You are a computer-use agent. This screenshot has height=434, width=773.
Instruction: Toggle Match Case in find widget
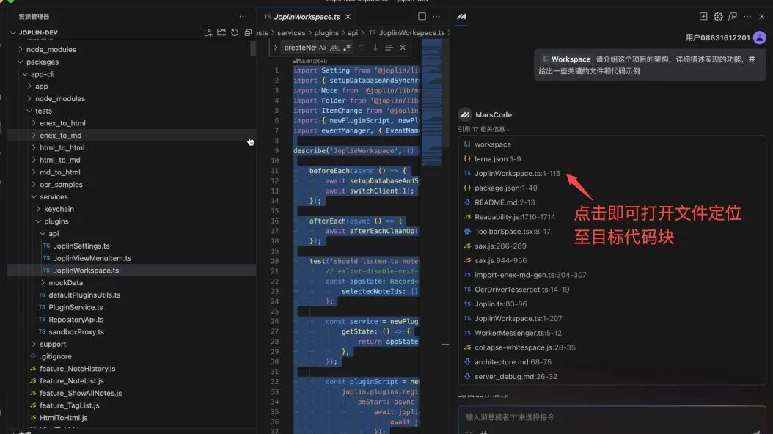click(x=323, y=48)
